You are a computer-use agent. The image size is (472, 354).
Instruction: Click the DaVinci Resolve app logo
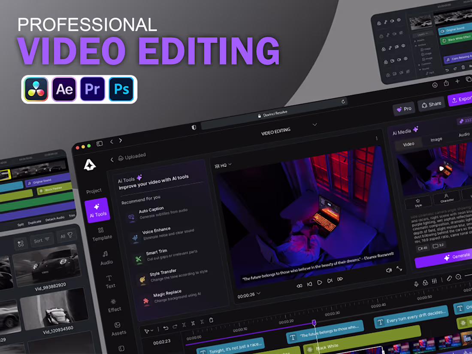pyautogui.click(x=36, y=89)
